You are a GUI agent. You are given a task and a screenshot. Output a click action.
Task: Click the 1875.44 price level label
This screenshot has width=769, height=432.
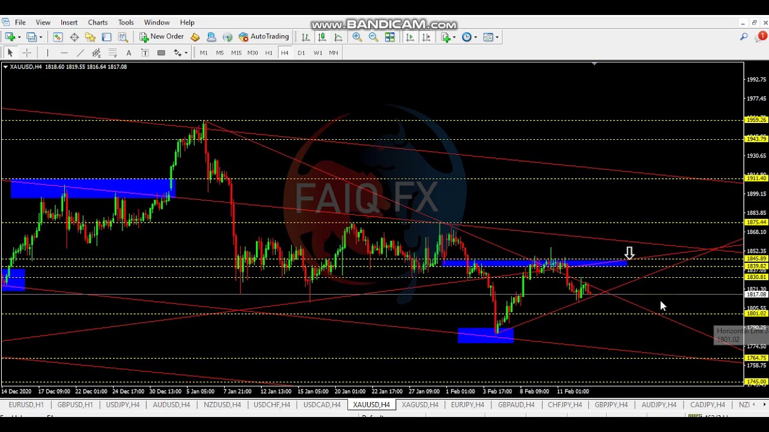[x=756, y=223]
